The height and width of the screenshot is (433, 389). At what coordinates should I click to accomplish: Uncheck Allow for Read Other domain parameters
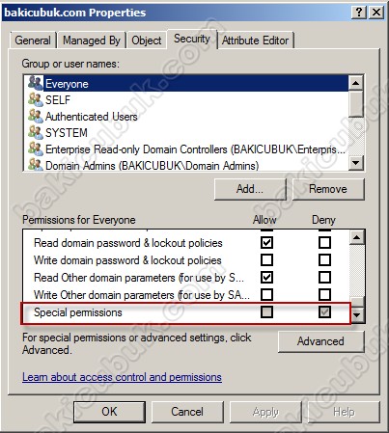266,277
